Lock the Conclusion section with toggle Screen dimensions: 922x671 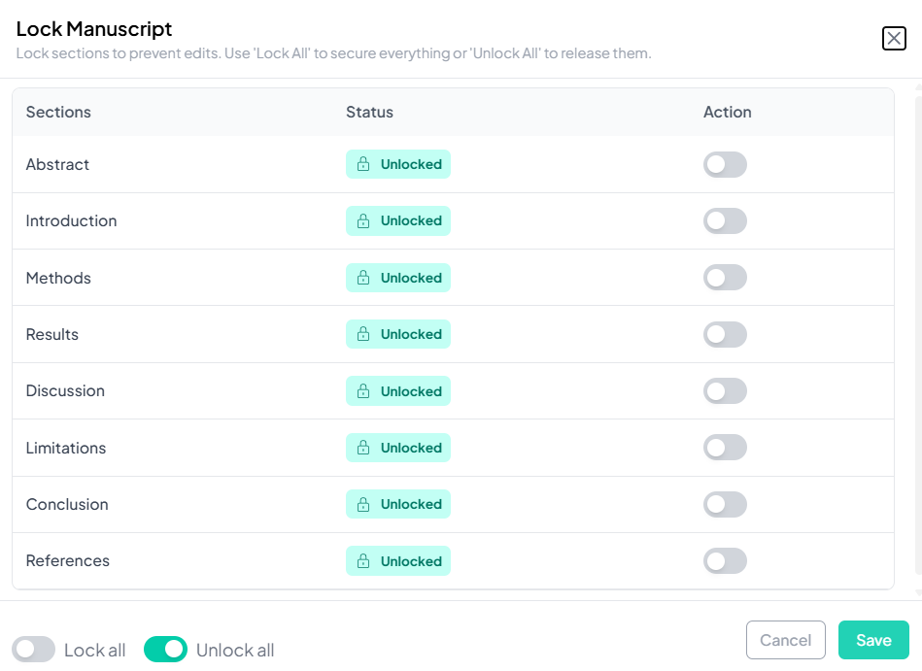point(725,505)
